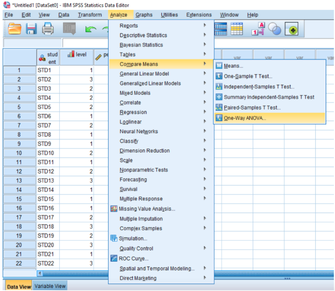Viewport: 335px width, 291px height.
Task: Expand the Dimension Reduction submenu arrow
Action: 205,150
